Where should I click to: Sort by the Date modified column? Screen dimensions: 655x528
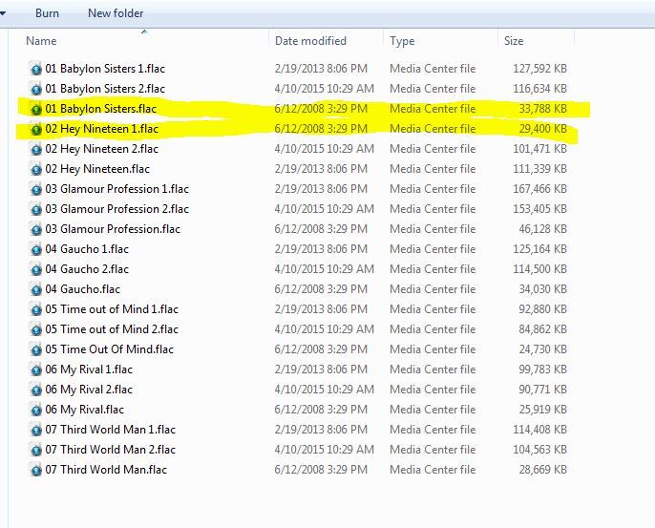tap(310, 41)
